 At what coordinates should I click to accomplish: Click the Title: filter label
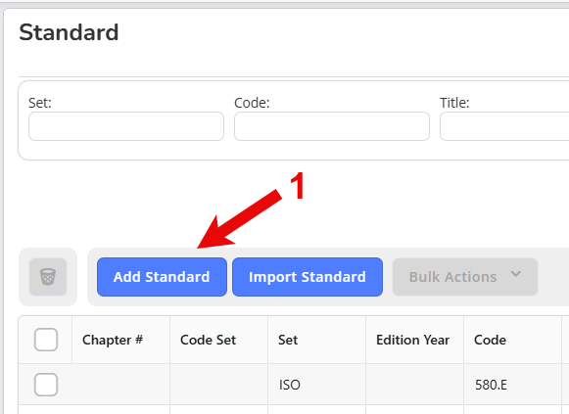454,103
